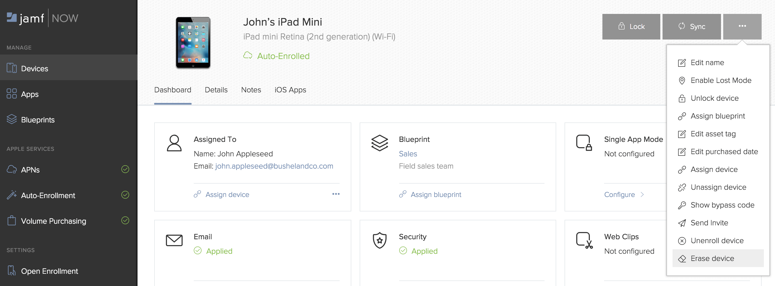Click the iPad Mini device thumbnail
The width and height of the screenshot is (775, 286).
point(193,42)
